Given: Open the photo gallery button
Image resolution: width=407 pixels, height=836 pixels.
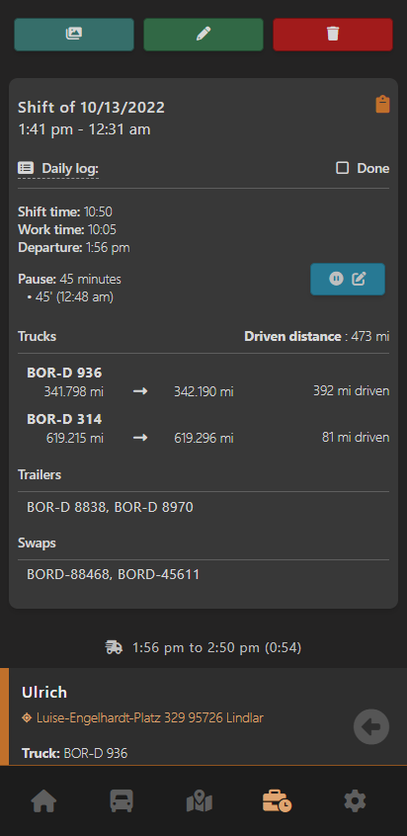Looking at the screenshot, I should (74, 35).
